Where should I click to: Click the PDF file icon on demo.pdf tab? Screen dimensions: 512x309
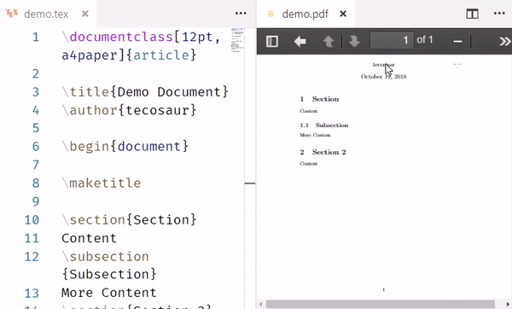pyautogui.click(x=271, y=14)
